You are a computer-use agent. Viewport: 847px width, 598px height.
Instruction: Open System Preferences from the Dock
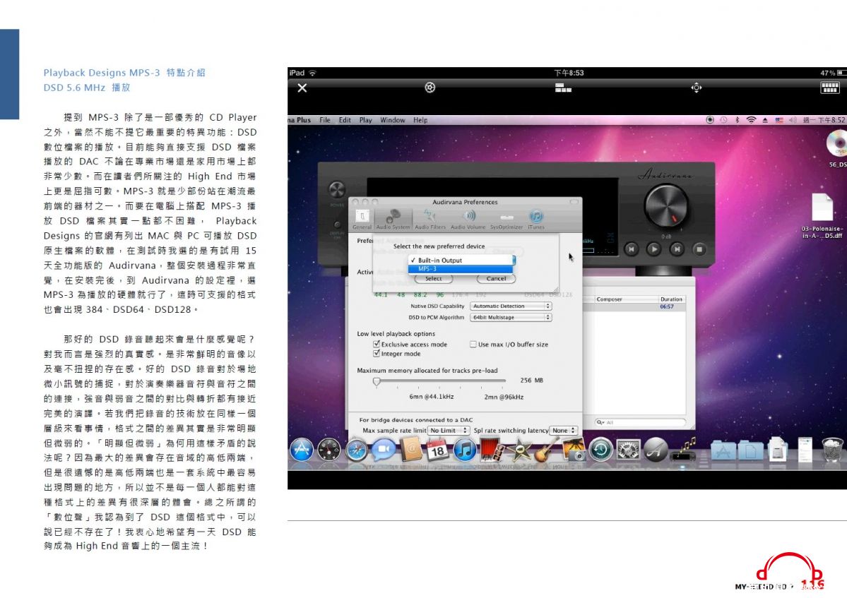click(x=628, y=450)
